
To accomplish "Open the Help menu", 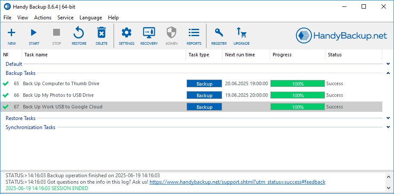I will [x=113, y=18].
